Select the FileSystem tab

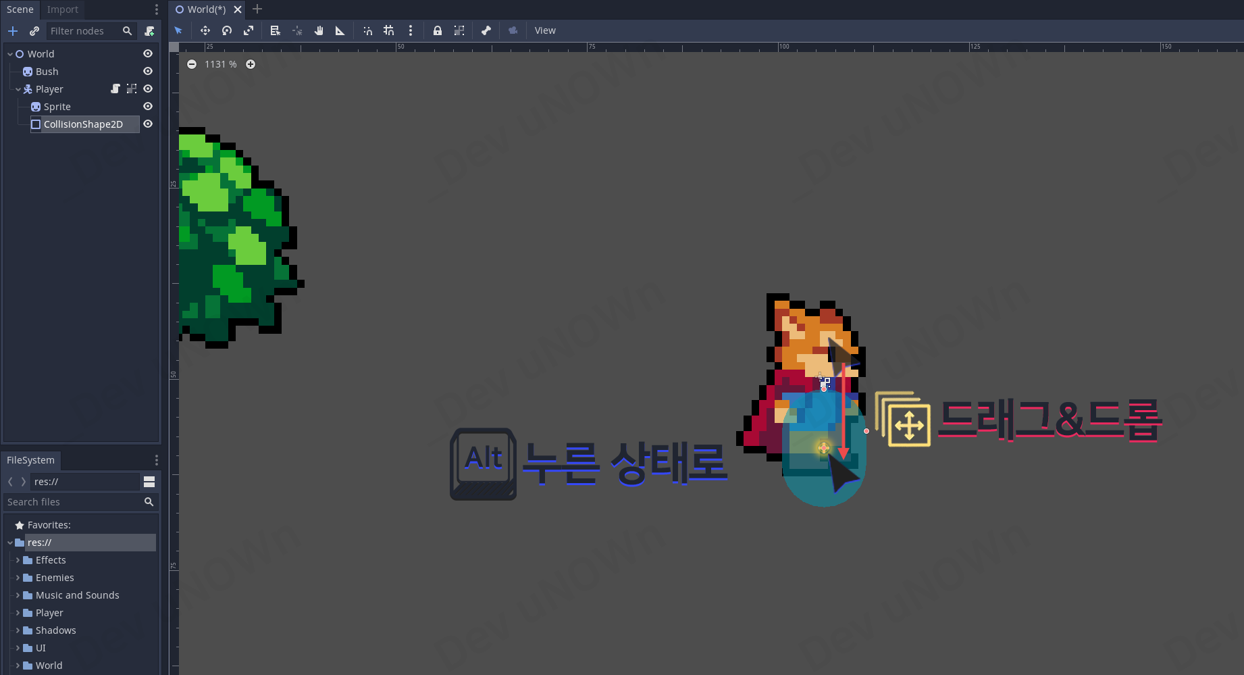31,460
